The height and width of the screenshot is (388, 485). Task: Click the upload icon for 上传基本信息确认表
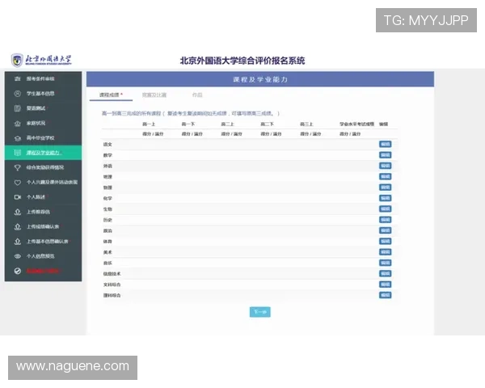(17, 242)
